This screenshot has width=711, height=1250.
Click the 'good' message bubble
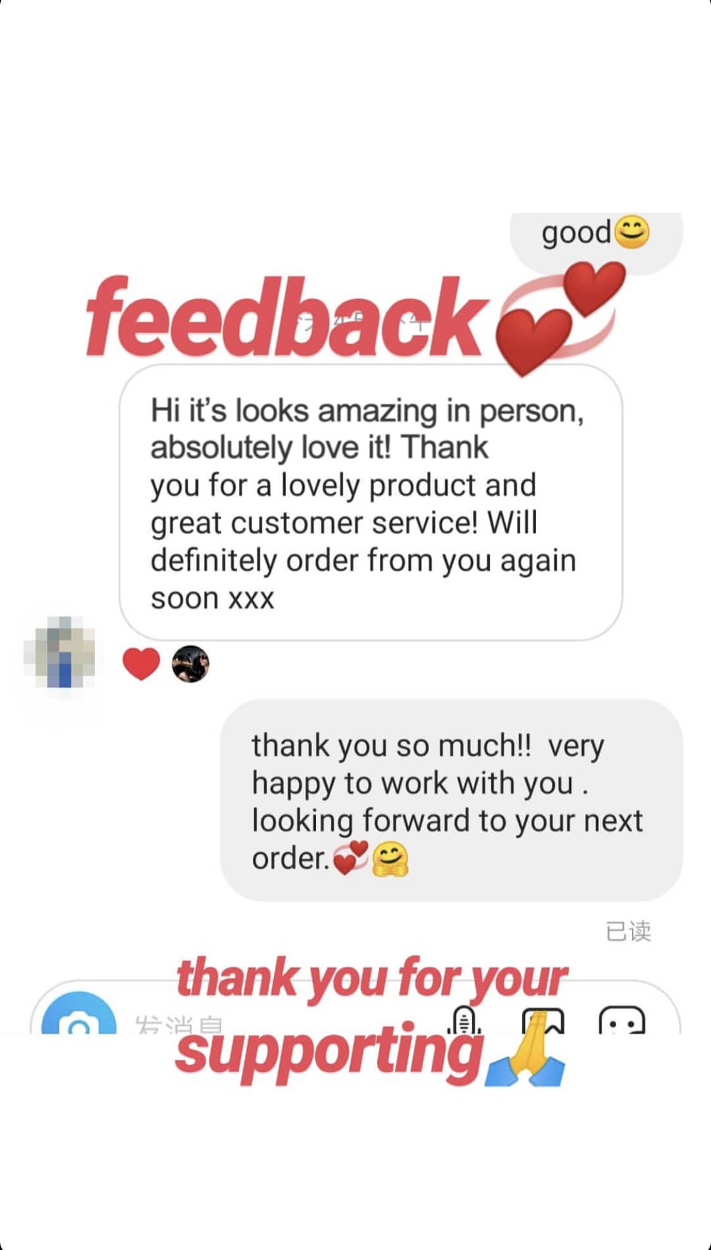tap(596, 243)
